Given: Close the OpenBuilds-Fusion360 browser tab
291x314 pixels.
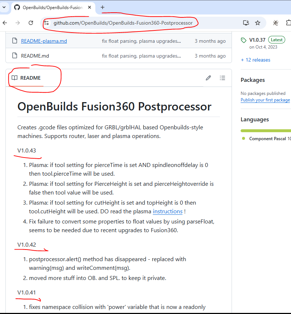Looking at the screenshot, I should 90,7.
